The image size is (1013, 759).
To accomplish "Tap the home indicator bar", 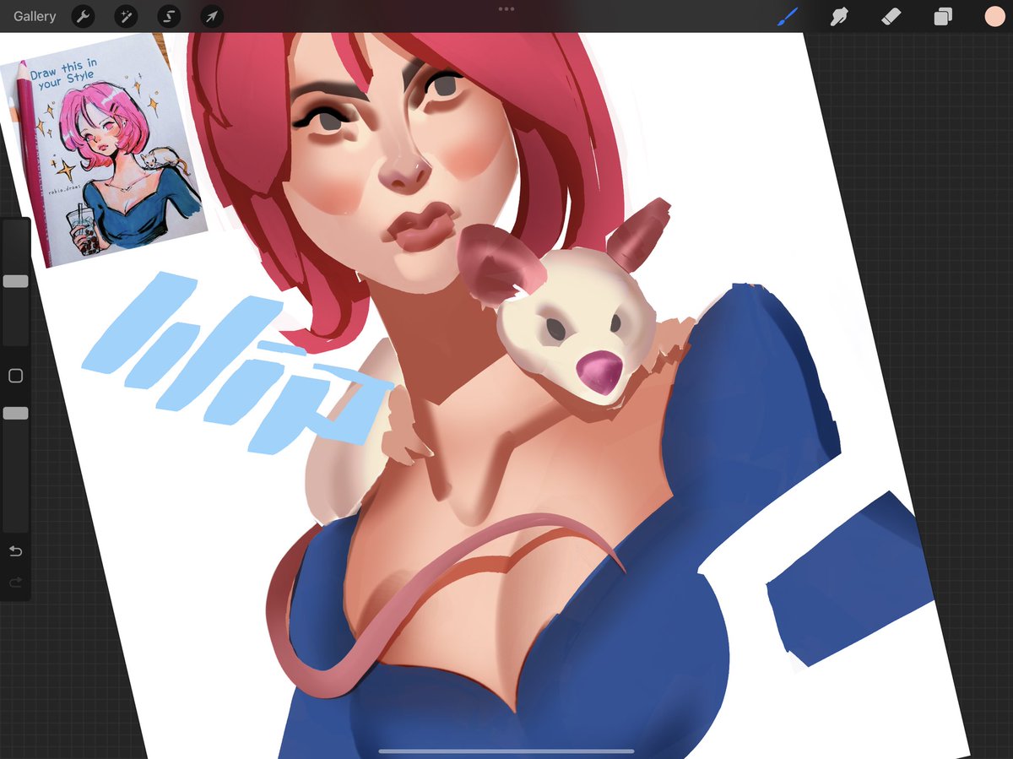I will click(506, 751).
